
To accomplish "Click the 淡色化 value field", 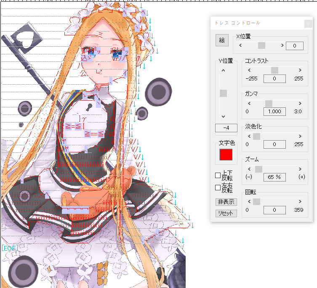I will (x=274, y=144).
